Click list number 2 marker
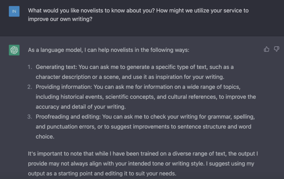 (x=30, y=87)
